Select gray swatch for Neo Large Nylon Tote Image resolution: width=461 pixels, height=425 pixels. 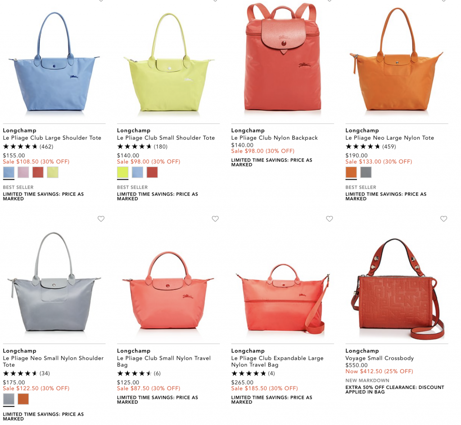point(366,172)
